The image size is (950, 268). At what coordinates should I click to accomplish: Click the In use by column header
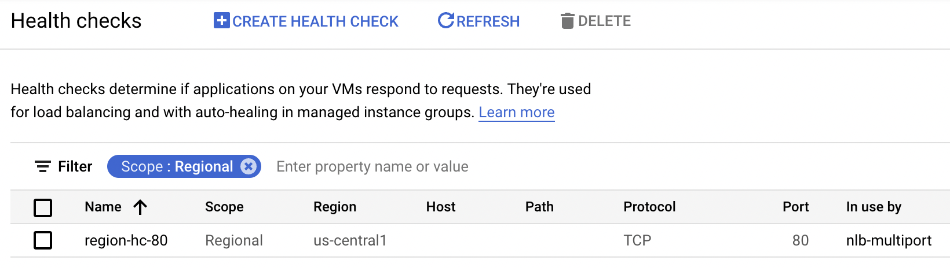click(874, 207)
